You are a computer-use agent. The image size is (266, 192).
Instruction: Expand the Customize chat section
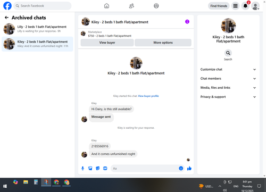click(x=228, y=69)
